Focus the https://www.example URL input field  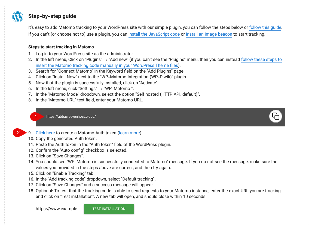56,209
